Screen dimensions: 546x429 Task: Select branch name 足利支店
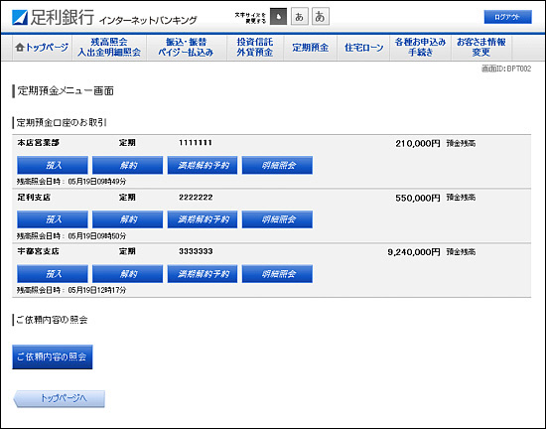tap(34, 198)
